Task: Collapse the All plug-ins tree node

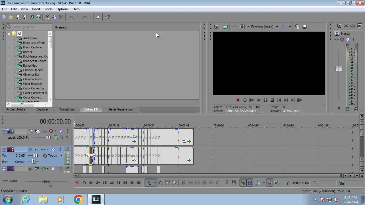Action: coord(9,34)
